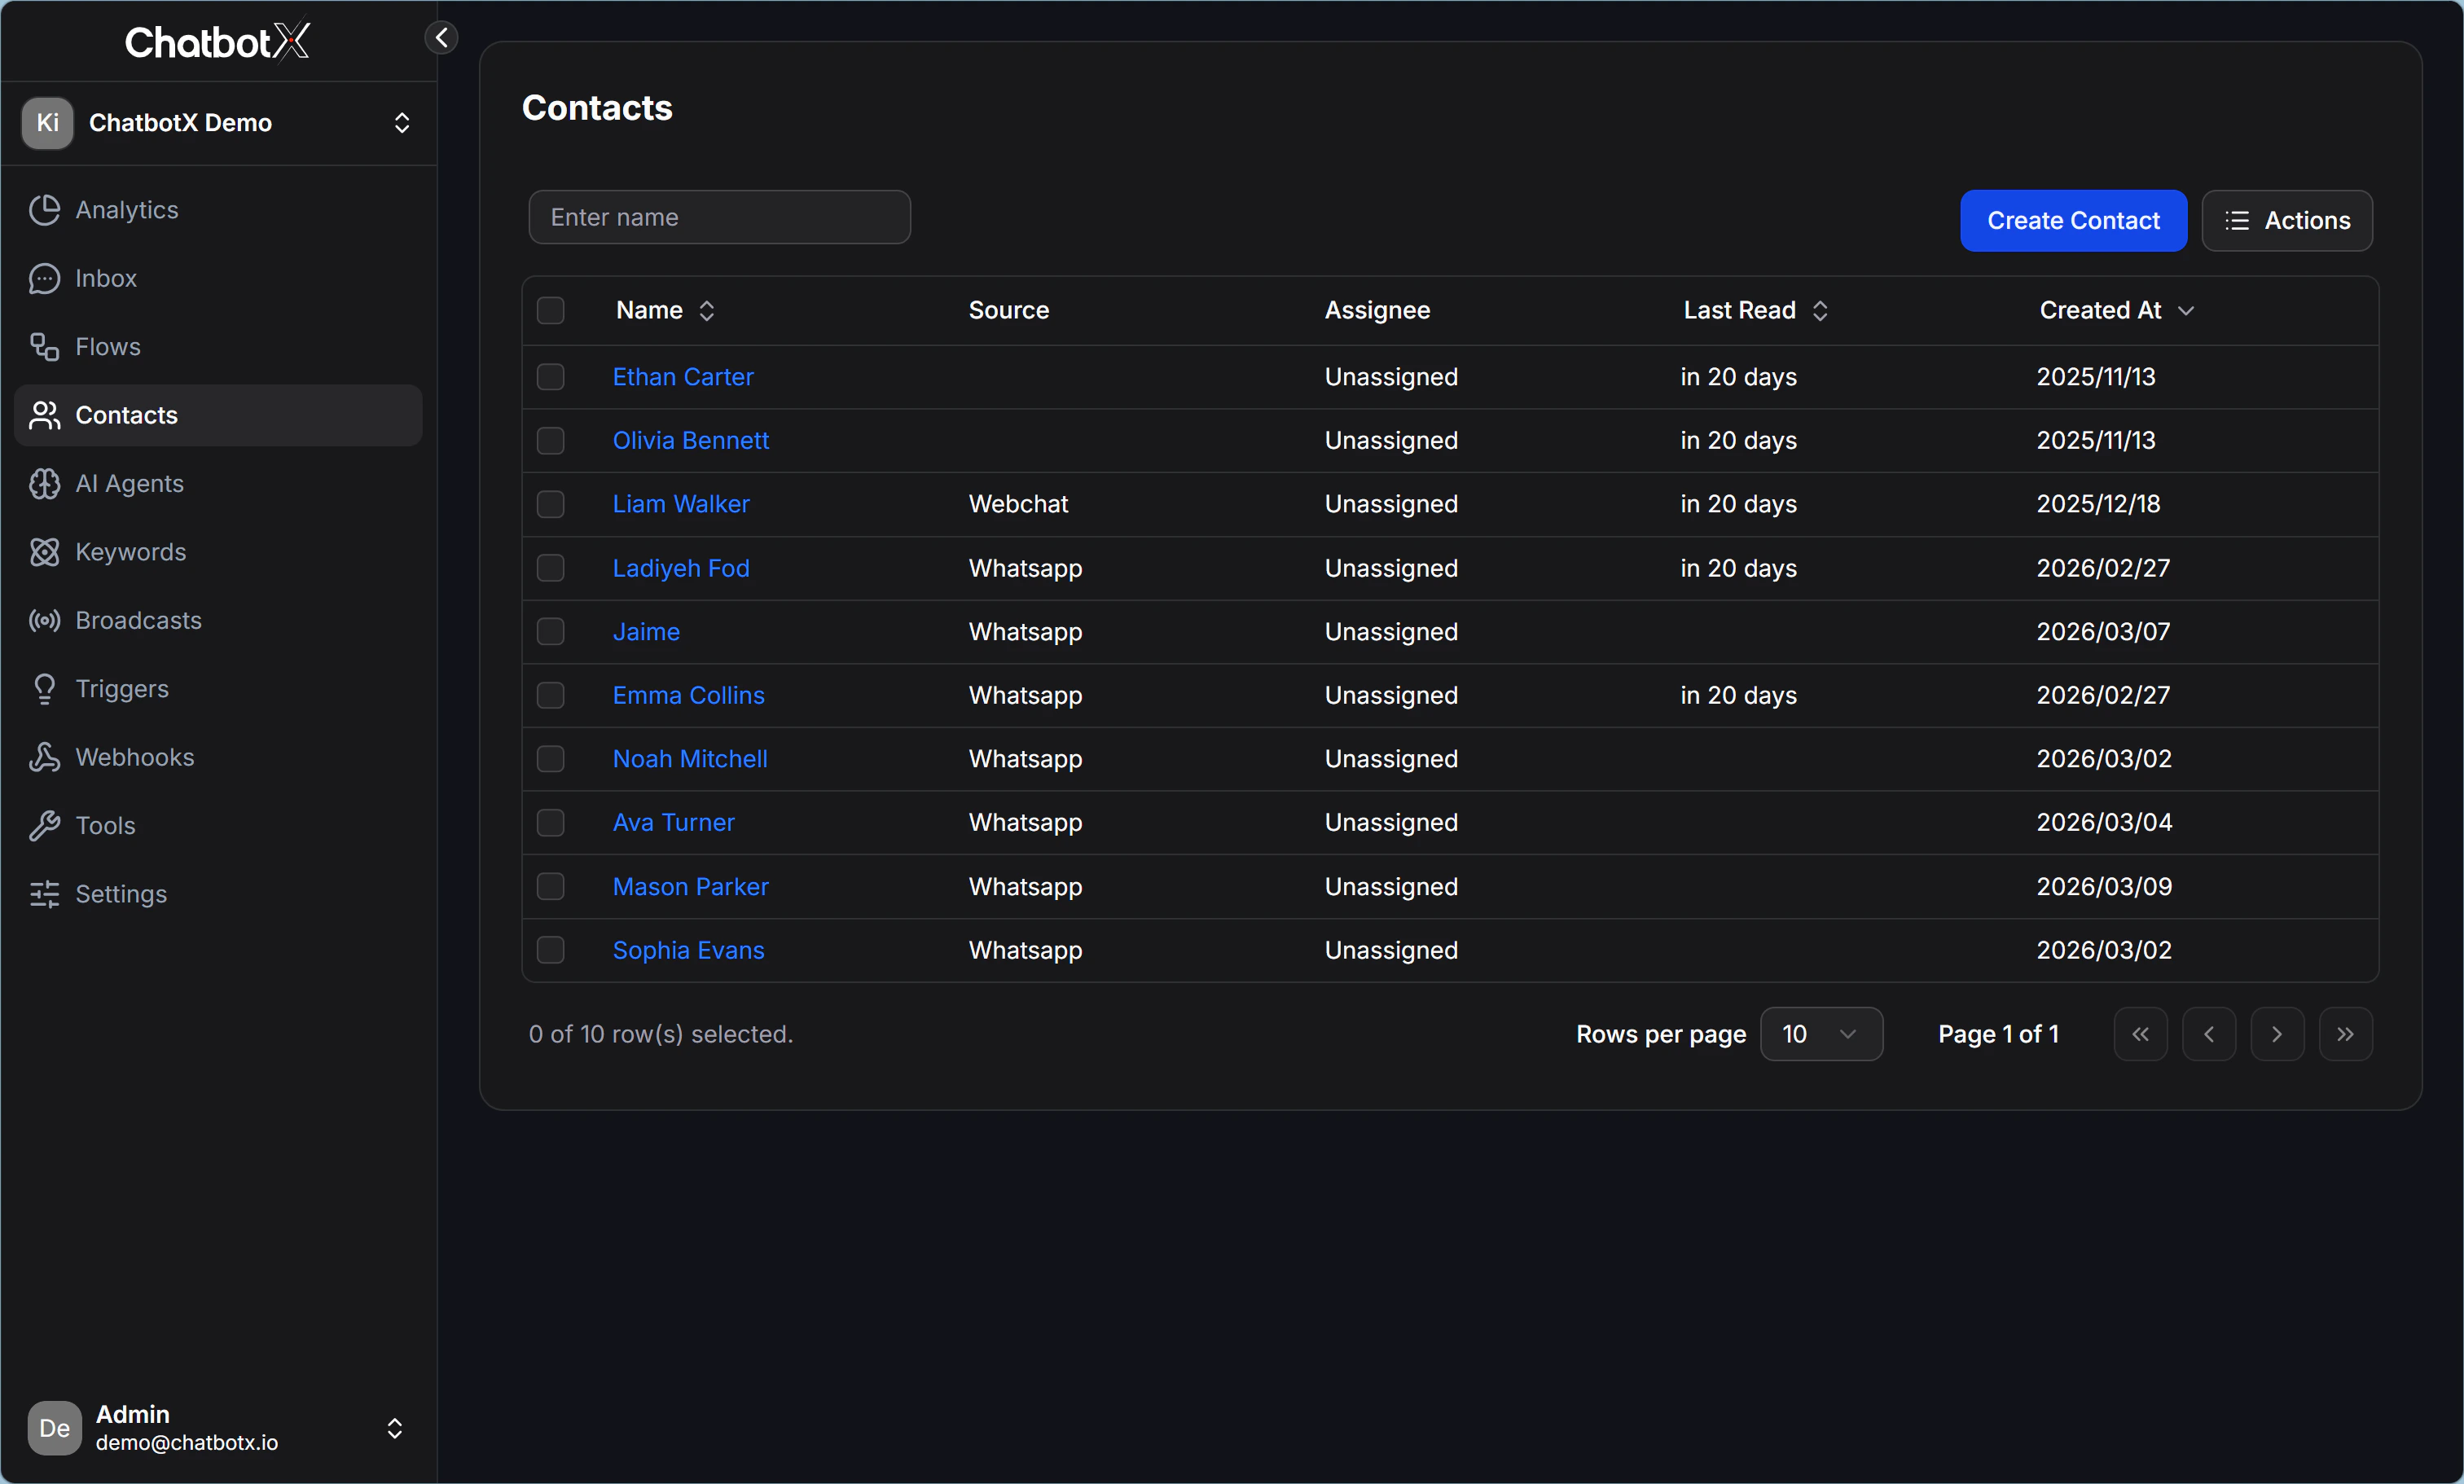Sort contacts by Last Read column
This screenshot has width=2464, height=1484.
pyautogui.click(x=1755, y=311)
